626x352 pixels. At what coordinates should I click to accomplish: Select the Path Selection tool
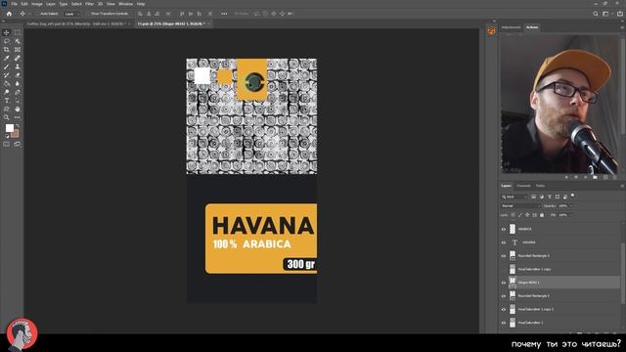click(x=18, y=101)
